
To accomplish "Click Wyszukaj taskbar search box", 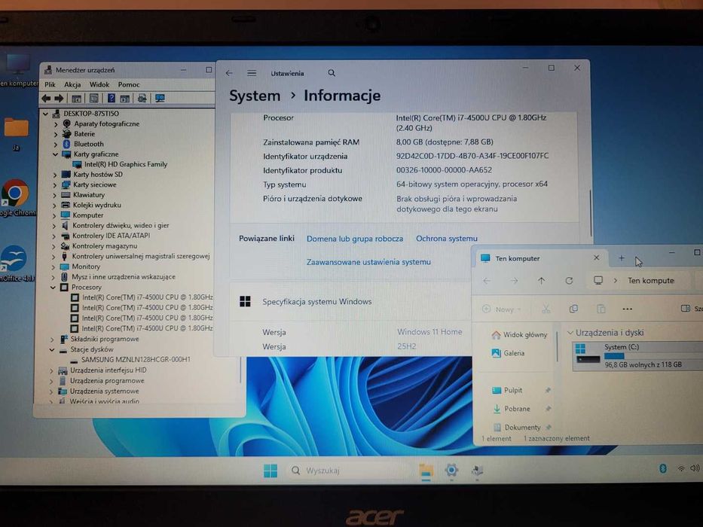I will coord(349,471).
